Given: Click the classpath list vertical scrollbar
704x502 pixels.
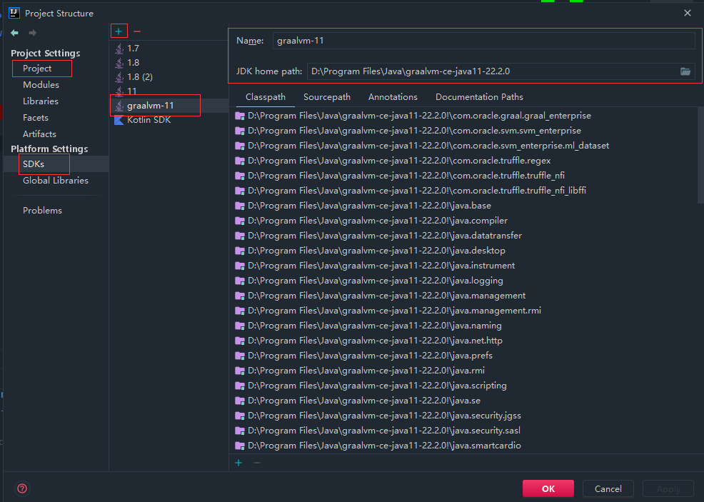Looking at the screenshot, I should tap(700, 155).
